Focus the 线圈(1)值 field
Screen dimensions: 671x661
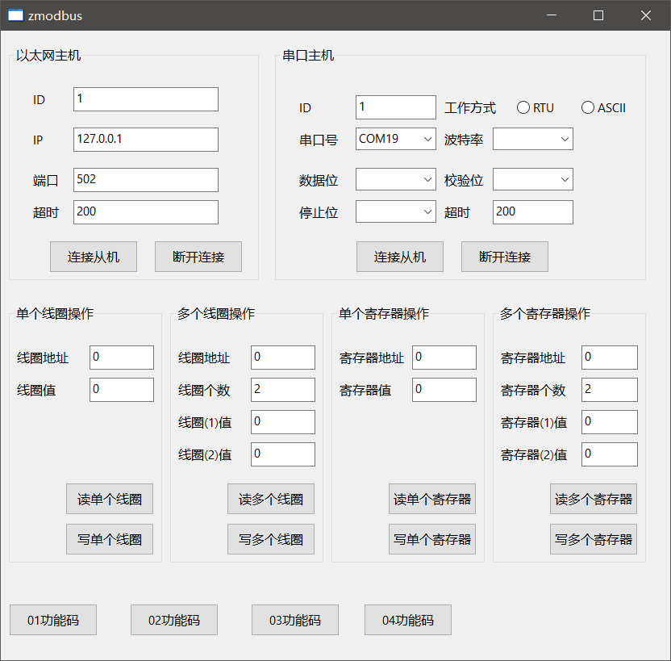[283, 422]
